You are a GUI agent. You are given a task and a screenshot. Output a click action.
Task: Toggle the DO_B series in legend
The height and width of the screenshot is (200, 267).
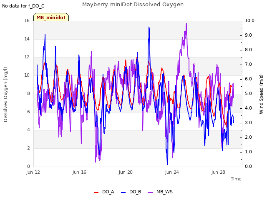pyautogui.click(x=131, y=192)
